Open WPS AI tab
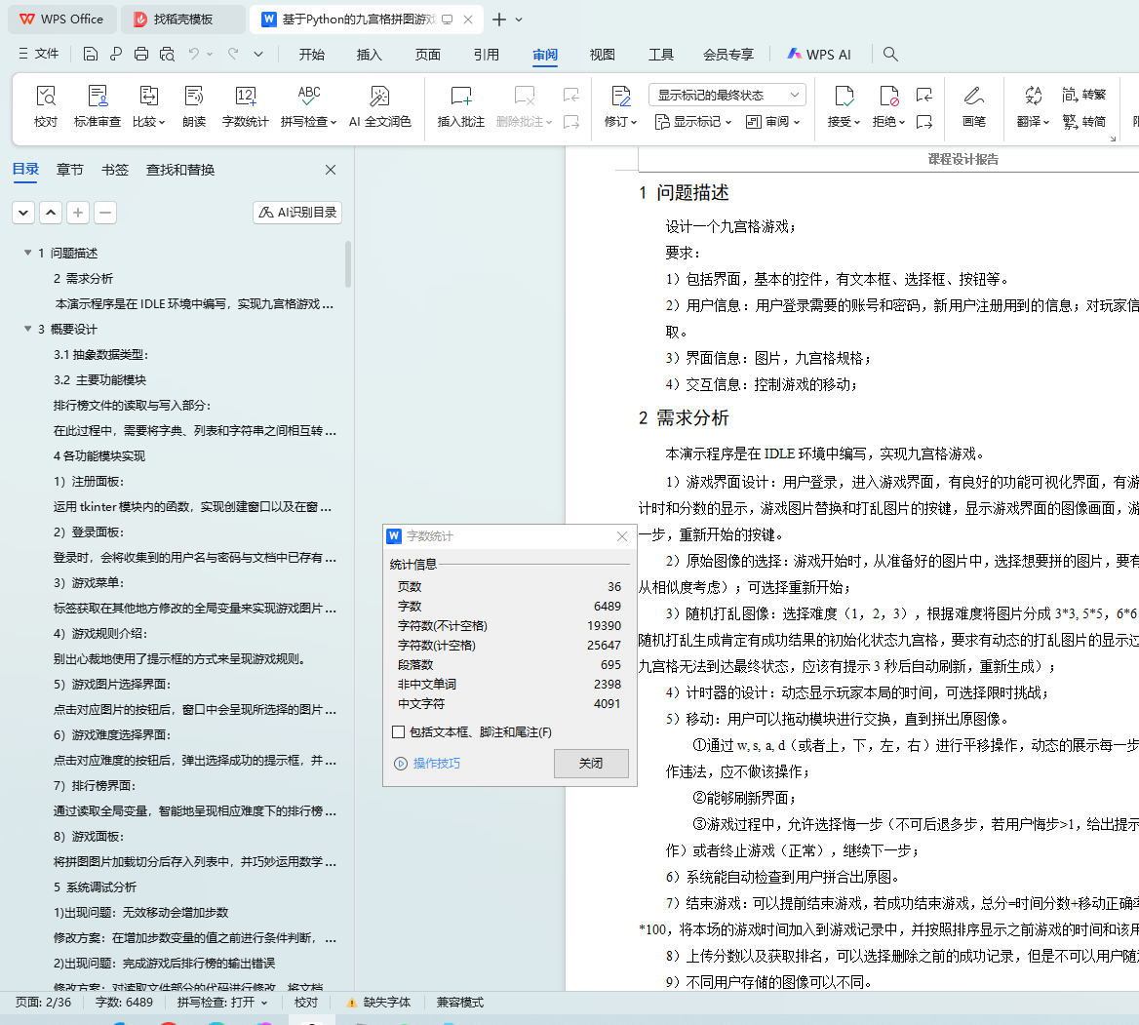1139x1025 pixels. pyautogui.click(x=819, y=55)
